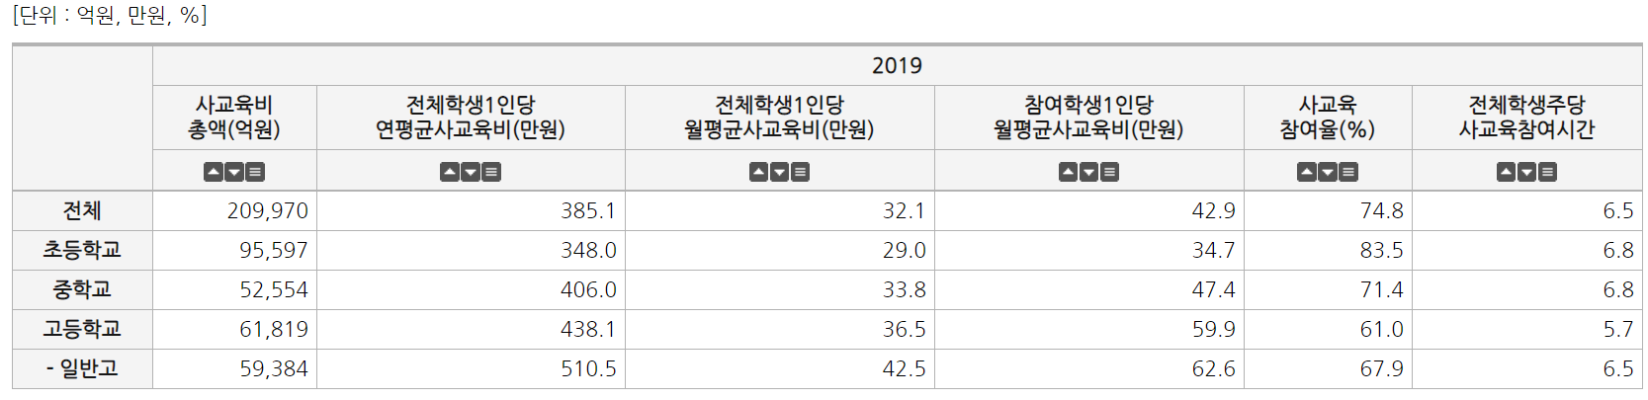Select the 초등학교 row header
This screenshot has width=1648, height=400.
pos(82,250)
